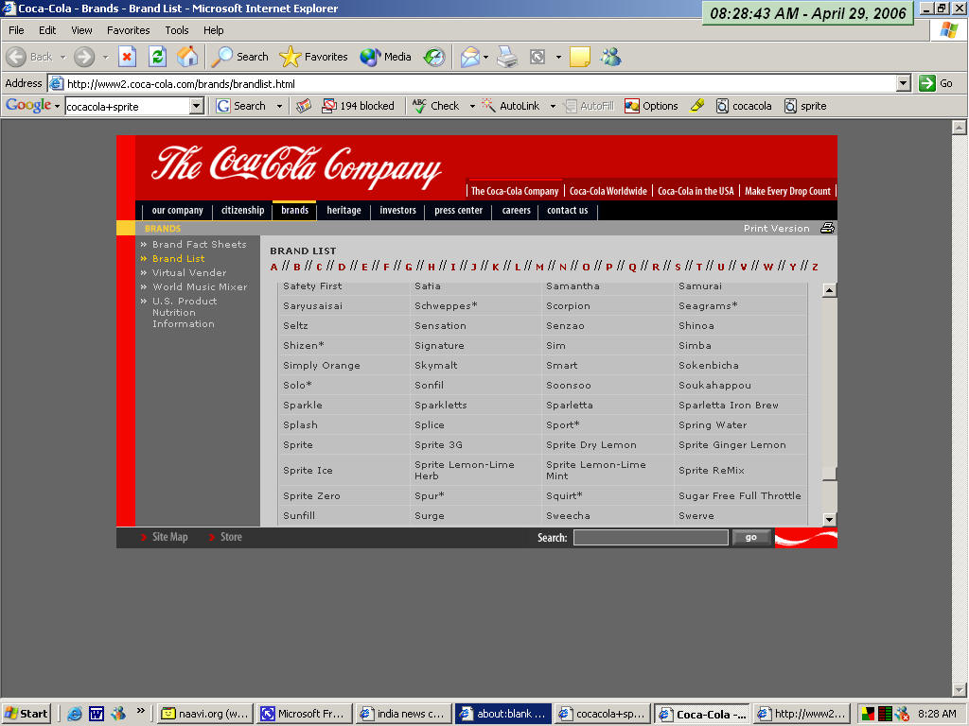
Task: Open the Help menu
Action: pos(213,30)
